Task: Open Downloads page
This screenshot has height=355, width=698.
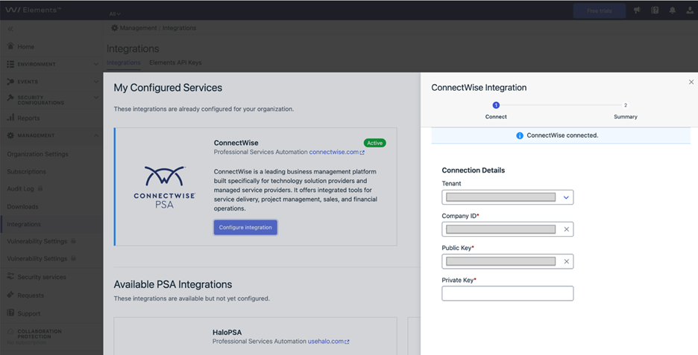Action: pyautogui.click(x=22, y=207)
